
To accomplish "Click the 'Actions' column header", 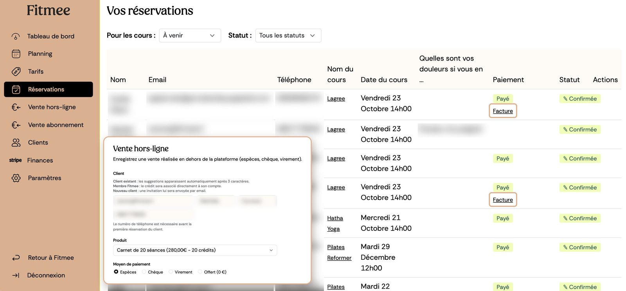I will [x=605, y=80].
